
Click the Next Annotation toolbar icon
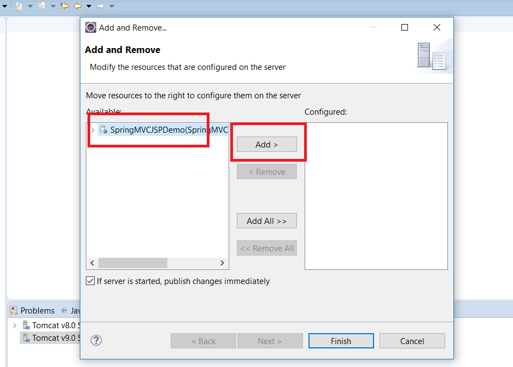tap(19, 6)
